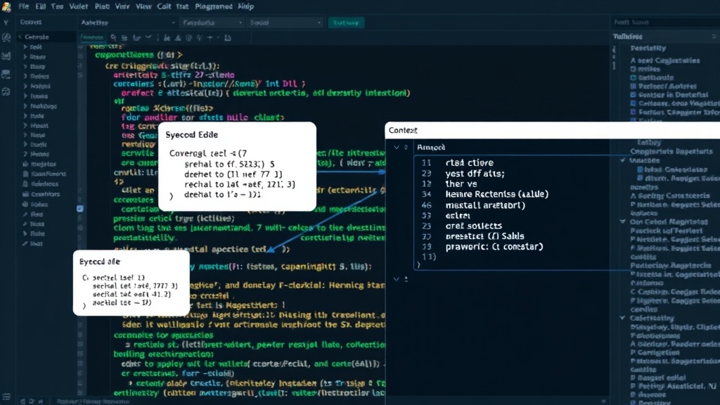Image resolution: width=720 pixels, height=405 pixels.
Task: Click the green button in the top toolbar
Action: click(346, 22)
